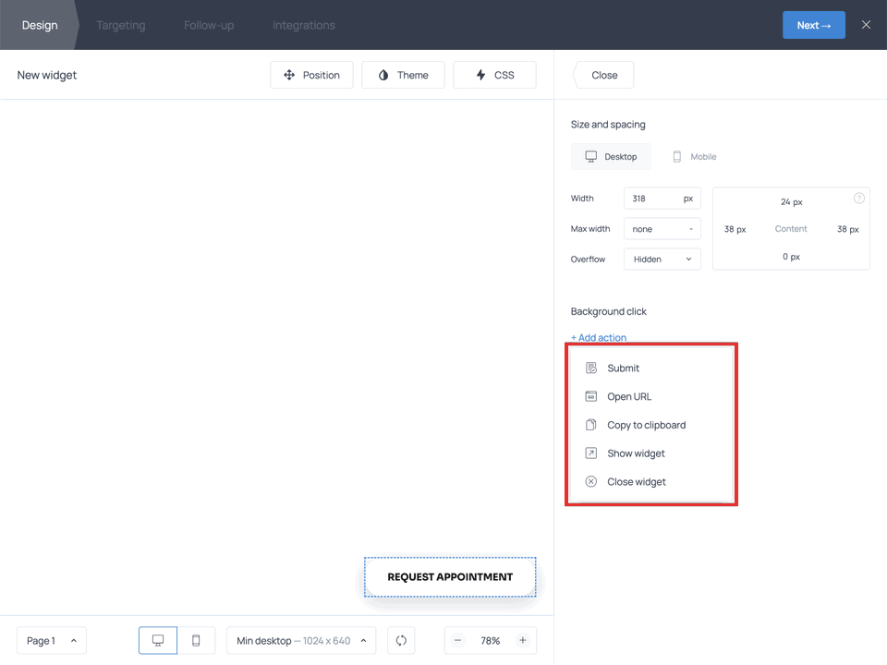Open the Position settings
887x665 pixels.
pyautogui.click(x=311, y=75)
